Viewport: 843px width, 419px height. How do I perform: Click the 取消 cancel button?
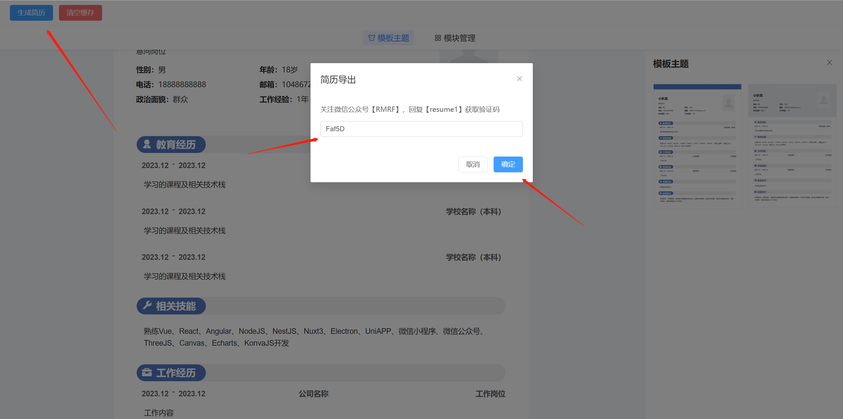(473, 164)
